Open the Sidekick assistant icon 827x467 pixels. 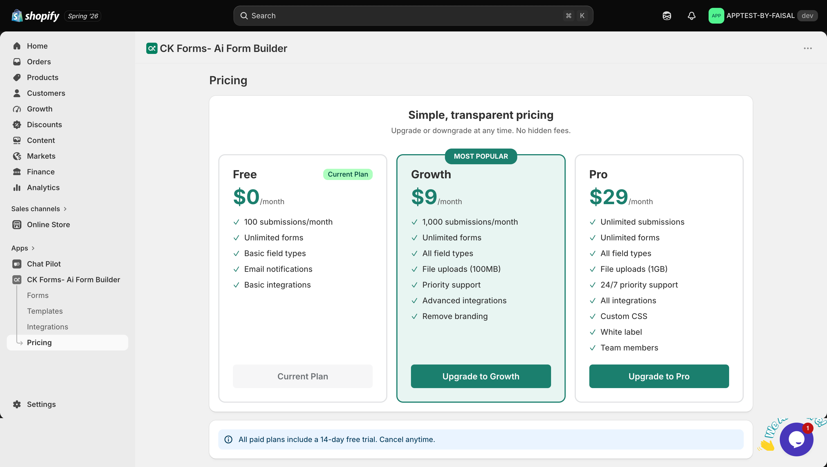[667, 16]
